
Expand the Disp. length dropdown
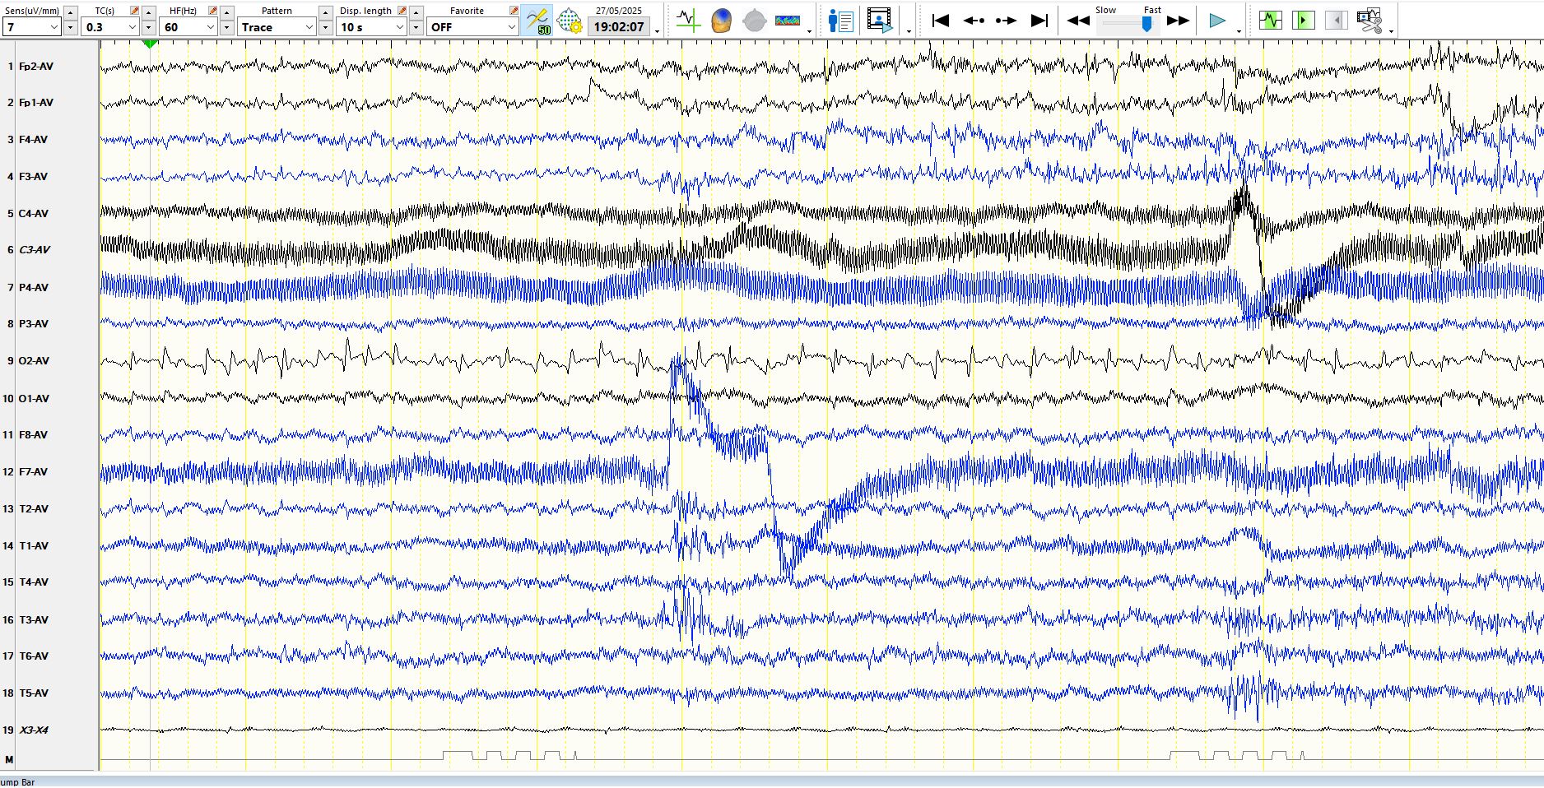[400, 27]
